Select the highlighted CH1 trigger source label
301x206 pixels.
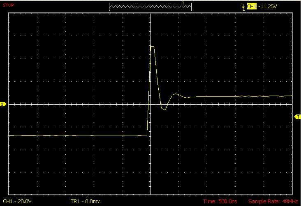pos(252,7)
